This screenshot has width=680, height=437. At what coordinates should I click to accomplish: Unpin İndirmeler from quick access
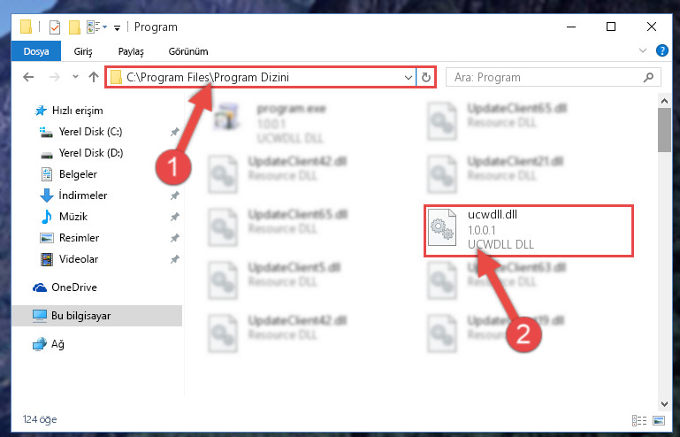click(x=175, y=195)
